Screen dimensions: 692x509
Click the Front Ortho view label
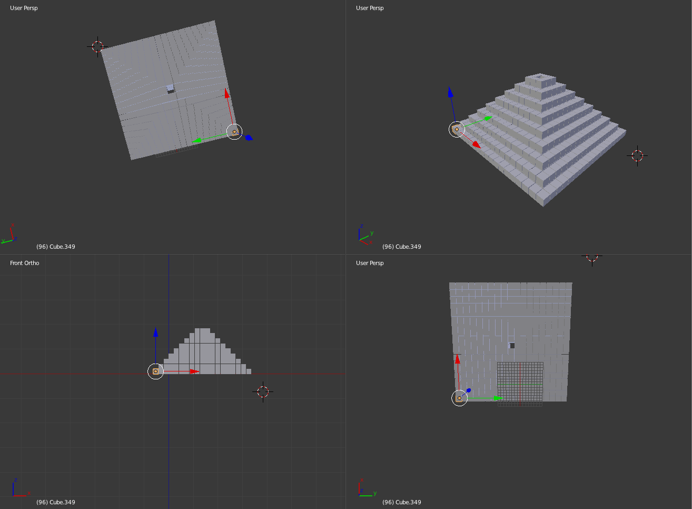(x=24, y=263)
